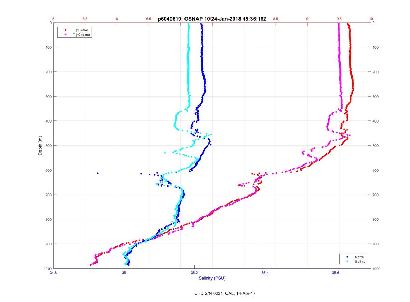Click the 35 salinity tick label
Image resolution: width=410 pixels, height=302 pixels.
(x=124, y=273)
